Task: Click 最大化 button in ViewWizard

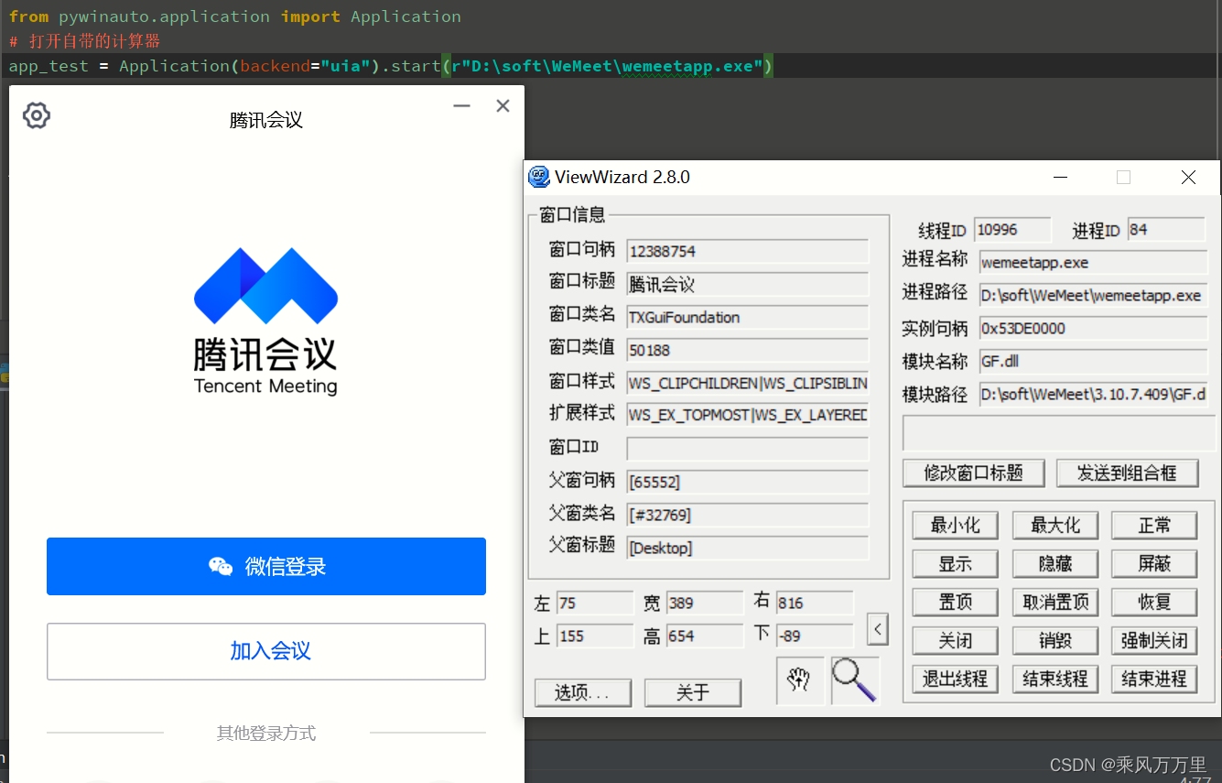Action: [x=1055, y=526]
